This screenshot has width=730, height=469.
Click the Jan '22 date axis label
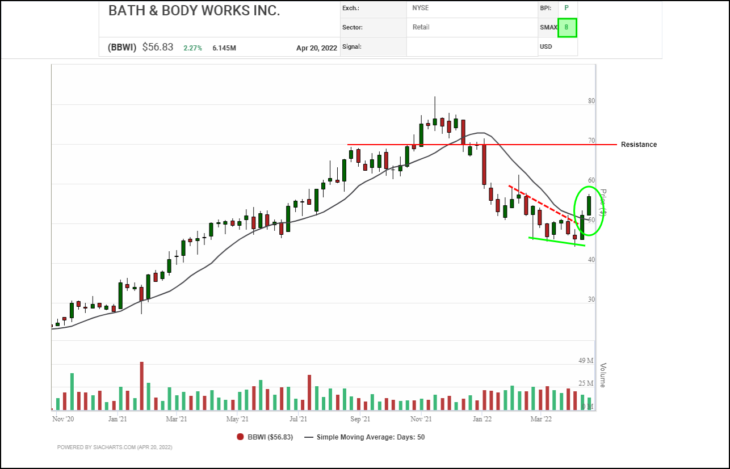coord(482,419)
